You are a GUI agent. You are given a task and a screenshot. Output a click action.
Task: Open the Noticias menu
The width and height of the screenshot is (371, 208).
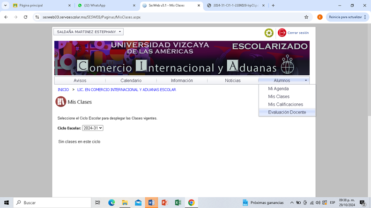233,80
